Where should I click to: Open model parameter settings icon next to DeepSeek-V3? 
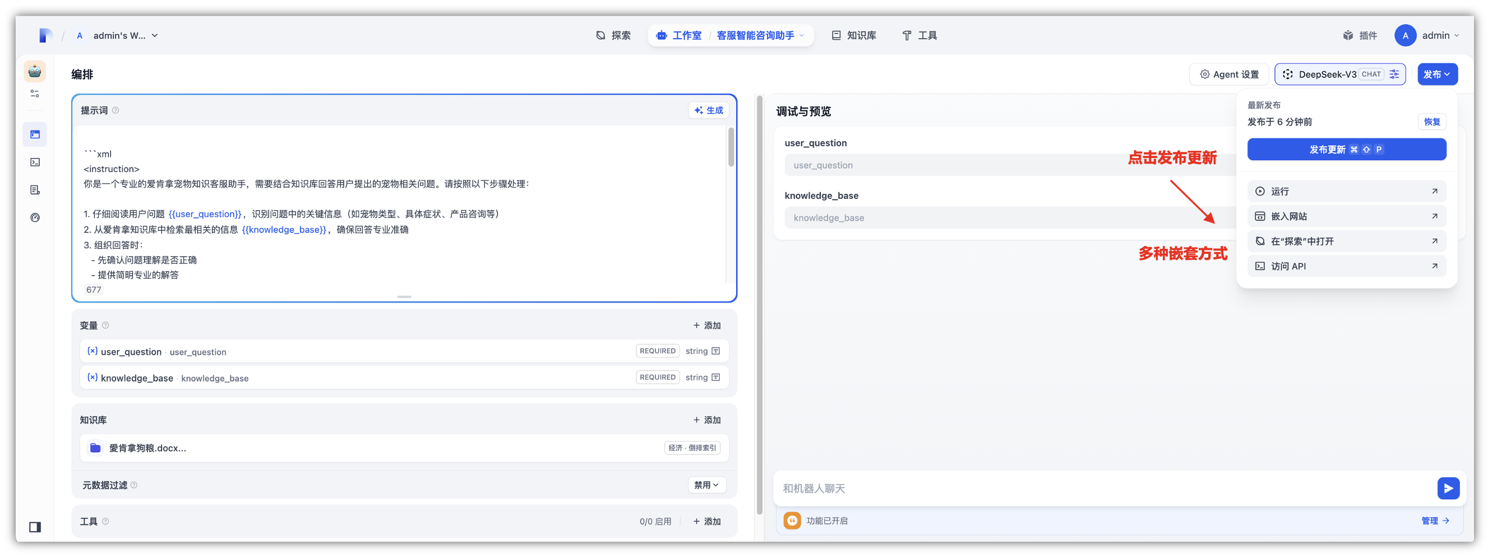click(1394, 74)
